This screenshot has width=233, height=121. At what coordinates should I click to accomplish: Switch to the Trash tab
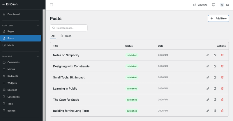(66, 36)
